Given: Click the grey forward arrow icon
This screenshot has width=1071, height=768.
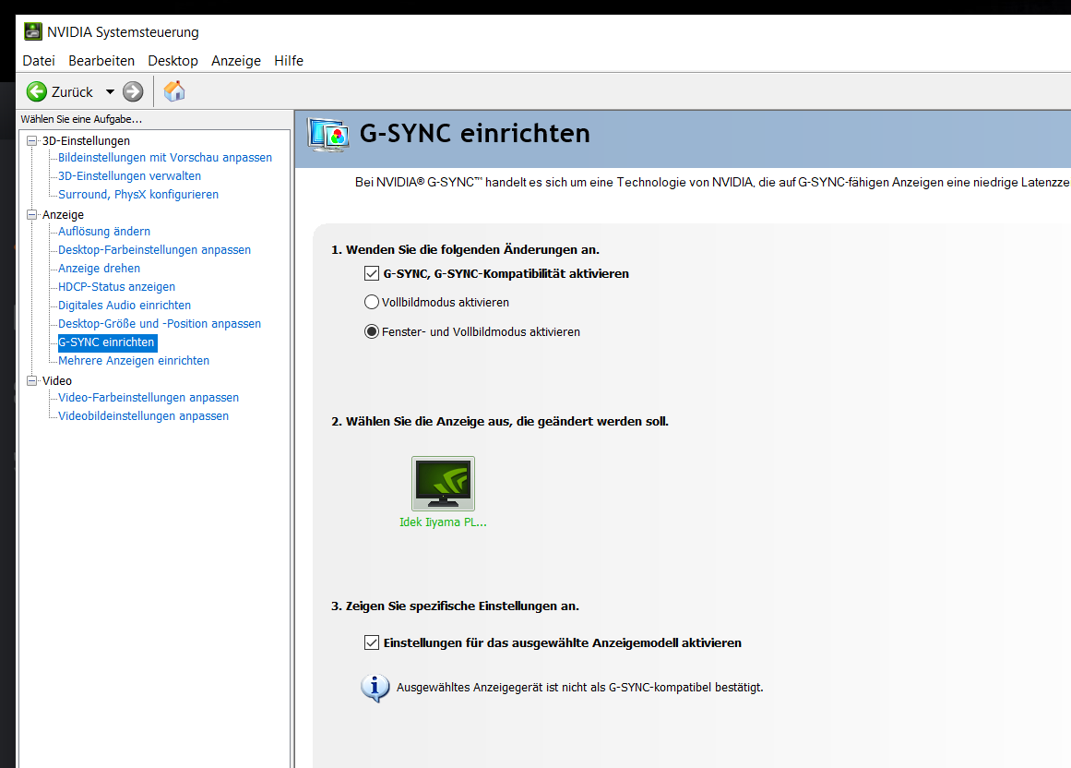Looking at the screenshot, I should coord(133,91).
